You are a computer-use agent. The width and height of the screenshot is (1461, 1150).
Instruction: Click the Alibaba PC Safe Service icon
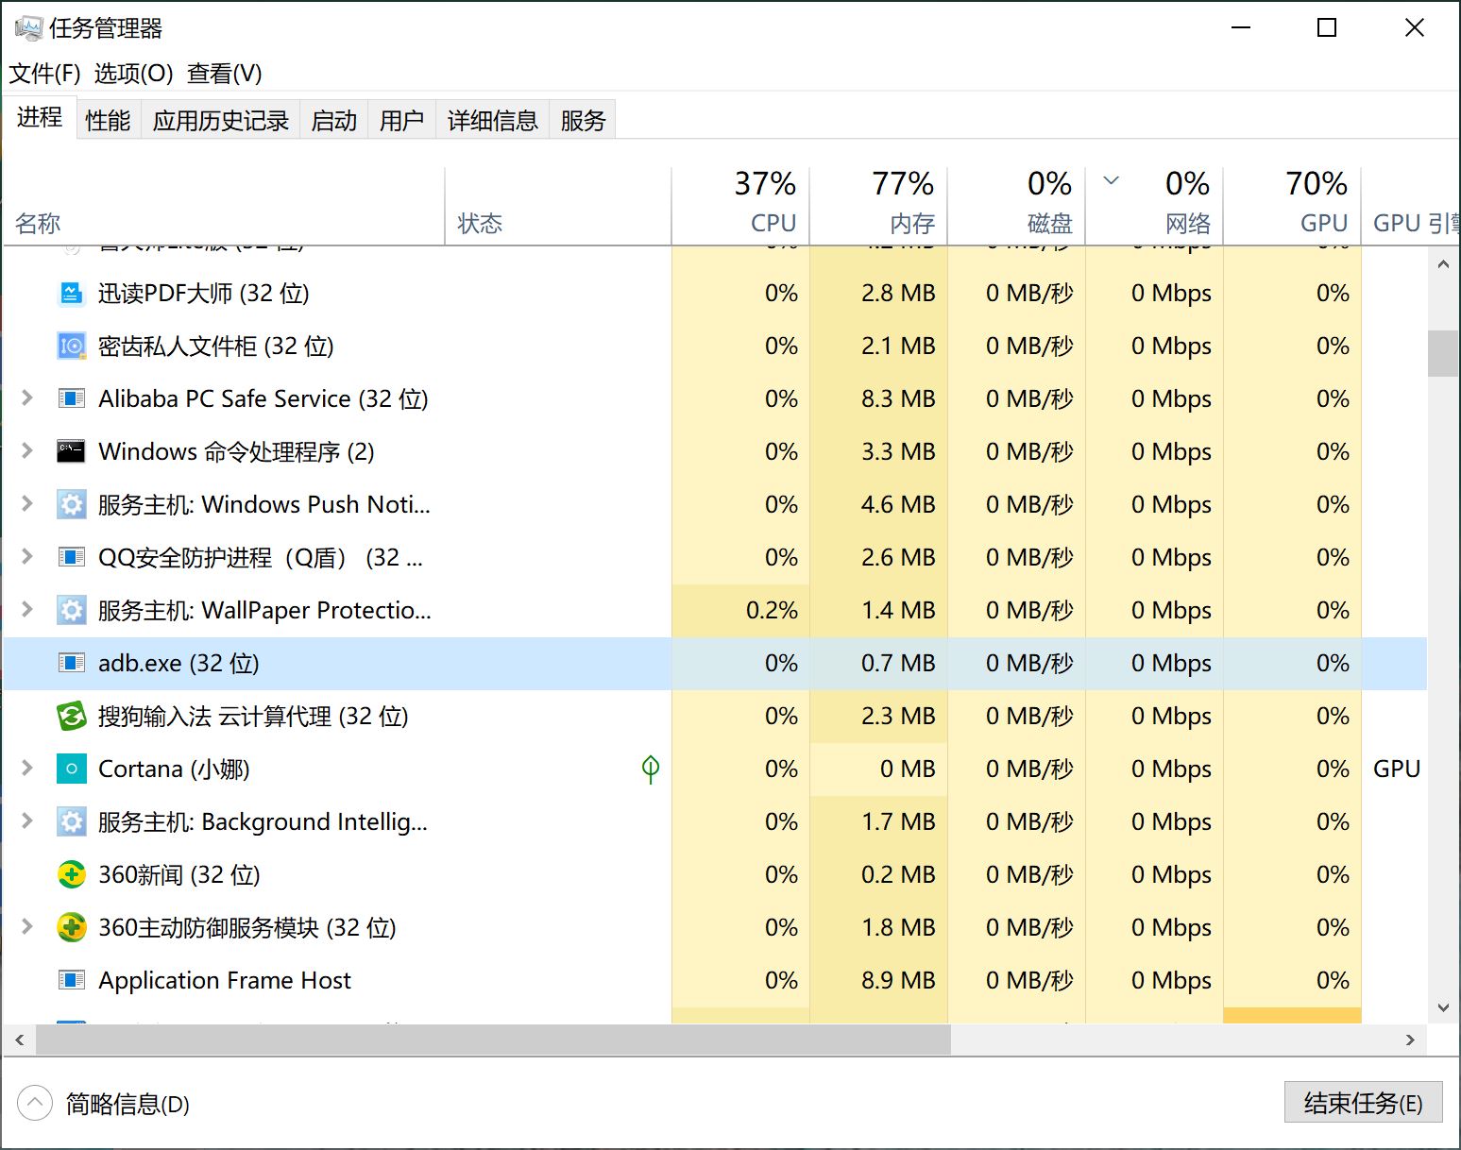click(71, 399)
